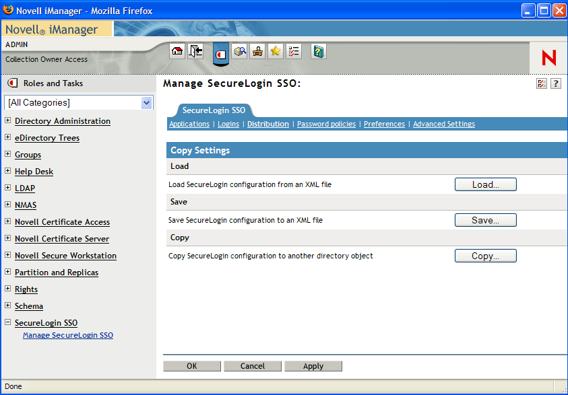Open Help with the book icon
The width and height of the screenshot is (568, 395).
[319, 51]
